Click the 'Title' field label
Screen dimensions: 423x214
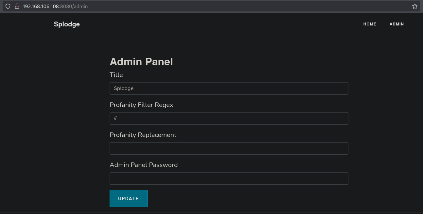116,75
